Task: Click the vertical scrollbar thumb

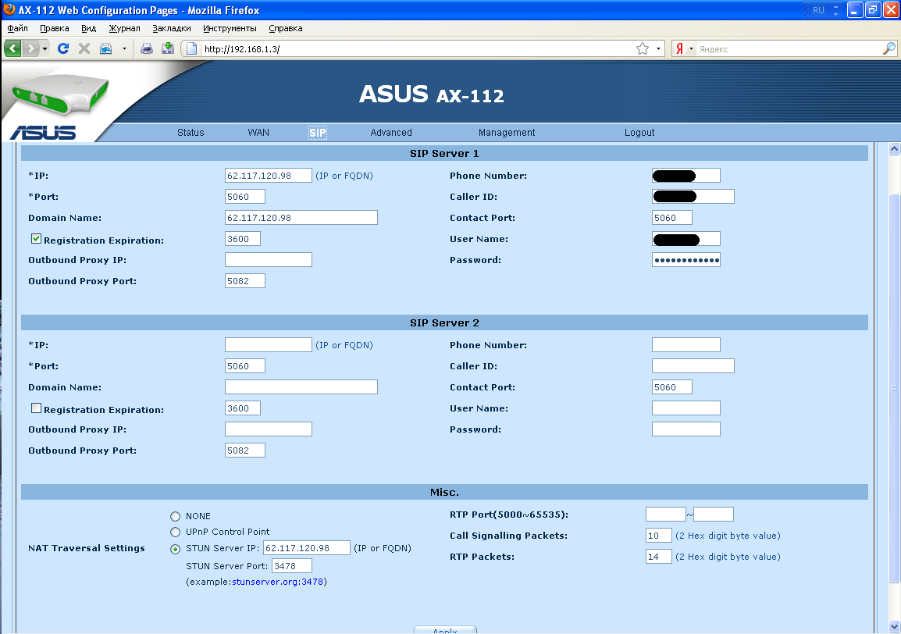Action: [893, 388]
